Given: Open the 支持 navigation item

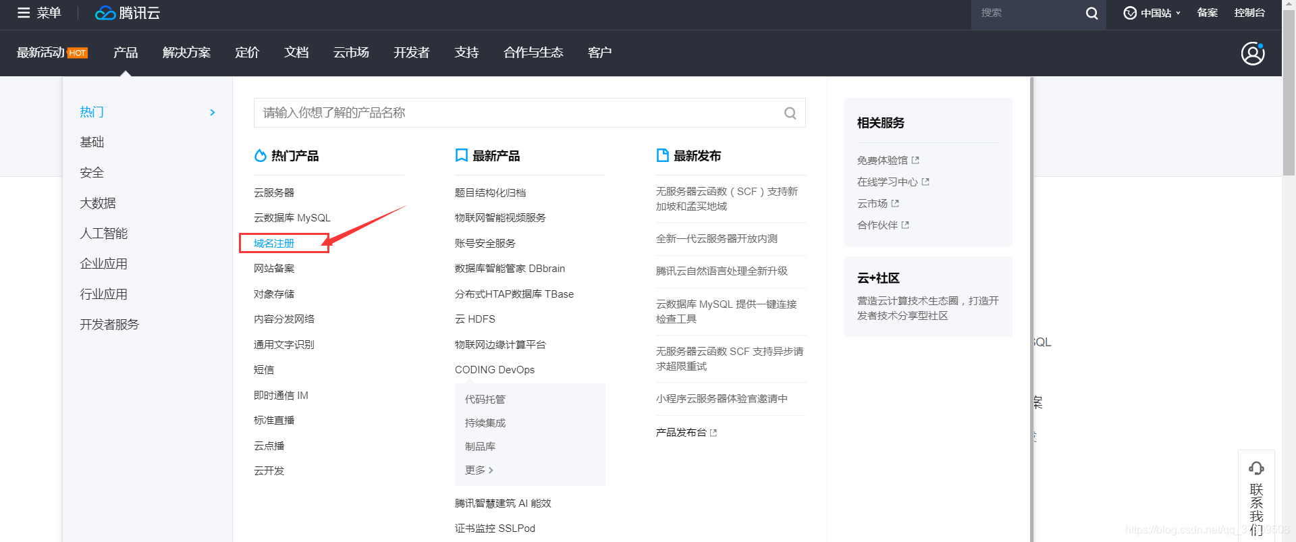Looking at the screenshot, I should [x=466, y=53].
